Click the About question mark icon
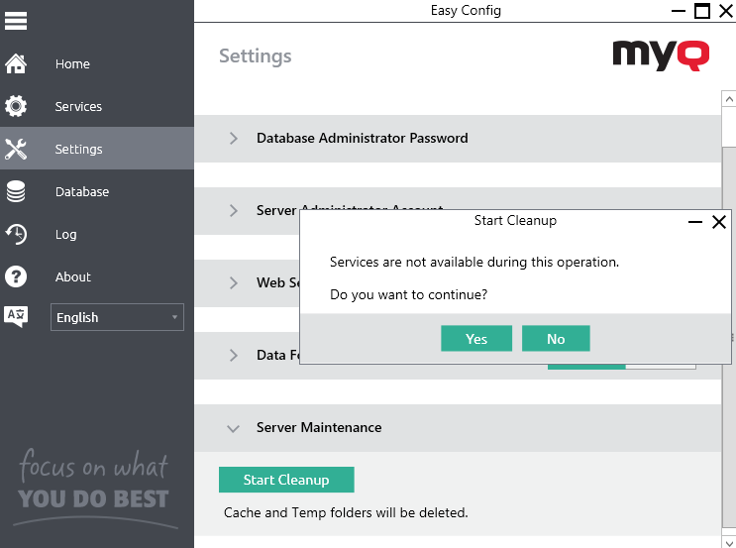 (x=16, y=277)
